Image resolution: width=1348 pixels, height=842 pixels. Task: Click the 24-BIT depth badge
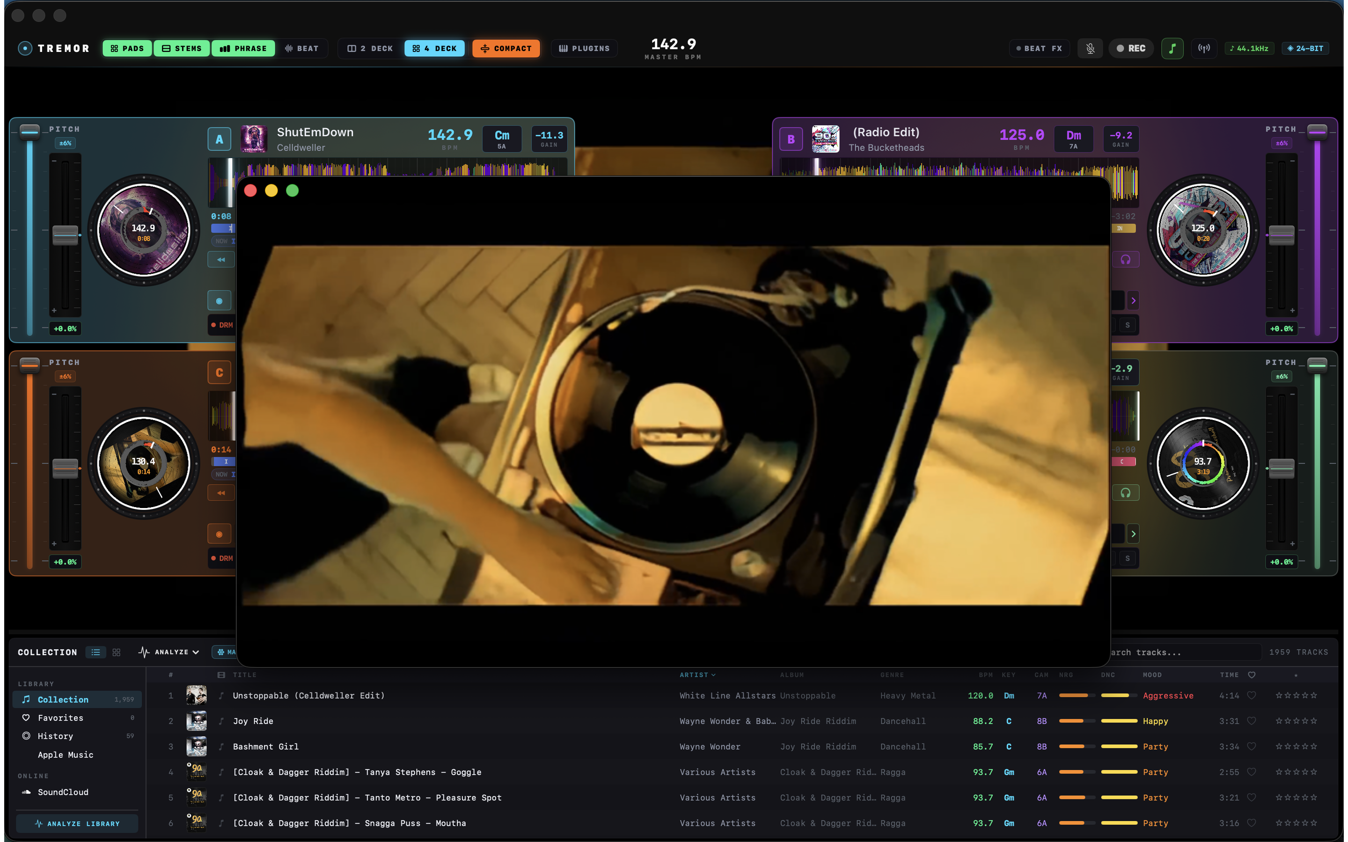(x=1305, y=49)
